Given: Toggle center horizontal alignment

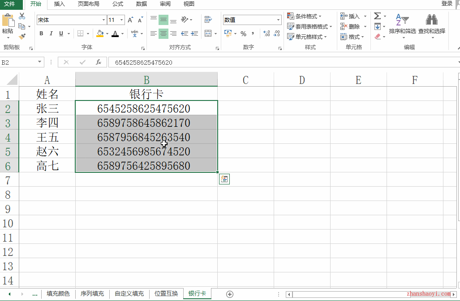Looking at the screenshot, I should coord(163,33).
